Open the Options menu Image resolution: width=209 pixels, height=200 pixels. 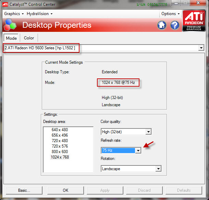171,14
